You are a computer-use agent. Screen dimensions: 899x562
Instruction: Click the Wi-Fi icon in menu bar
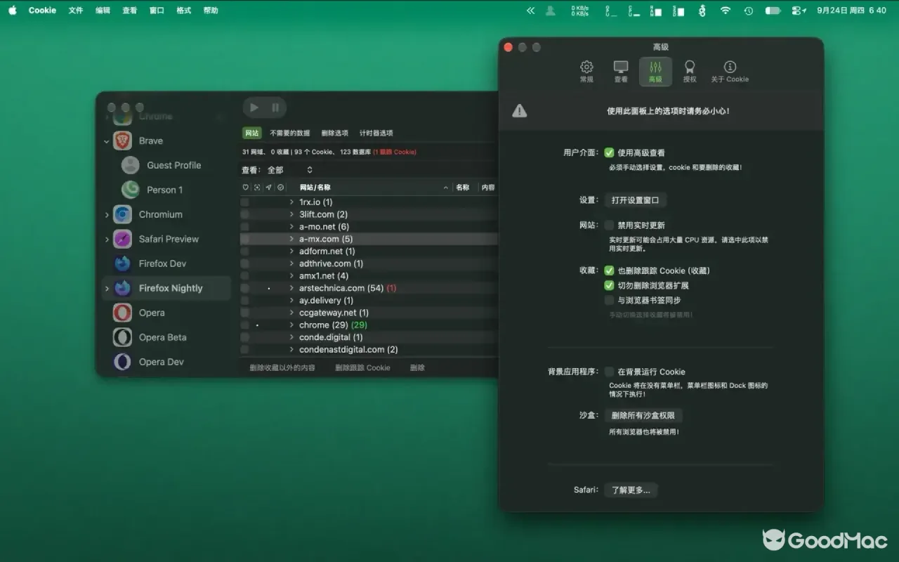pos(726,11)
